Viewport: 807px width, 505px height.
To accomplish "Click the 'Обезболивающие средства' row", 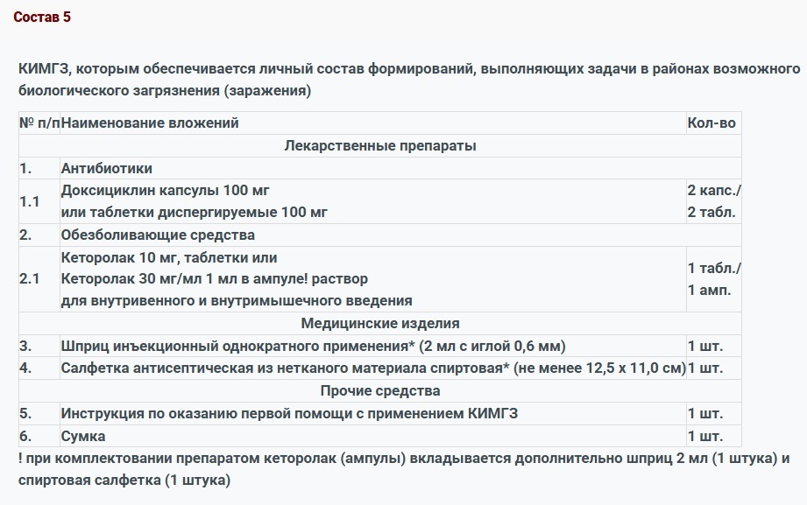I will point(158,235).
